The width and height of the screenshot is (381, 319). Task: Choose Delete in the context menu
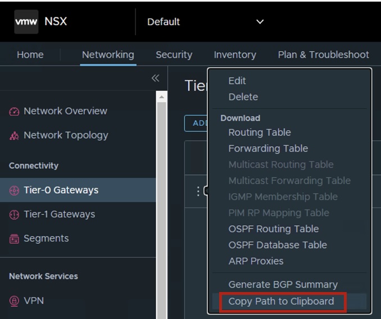(x=243, y=97)
